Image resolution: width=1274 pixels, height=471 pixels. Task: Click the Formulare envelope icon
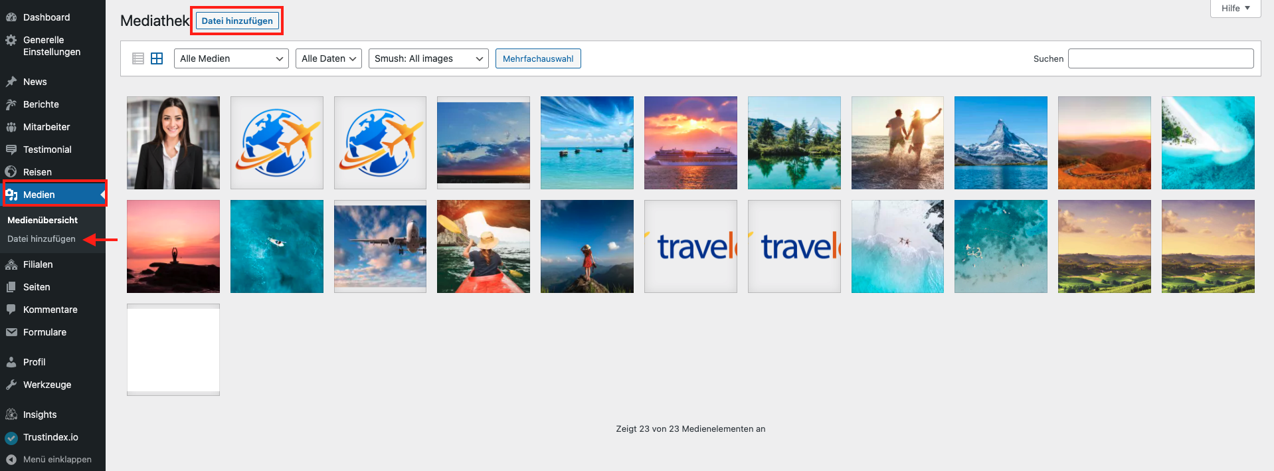(11, 332)
